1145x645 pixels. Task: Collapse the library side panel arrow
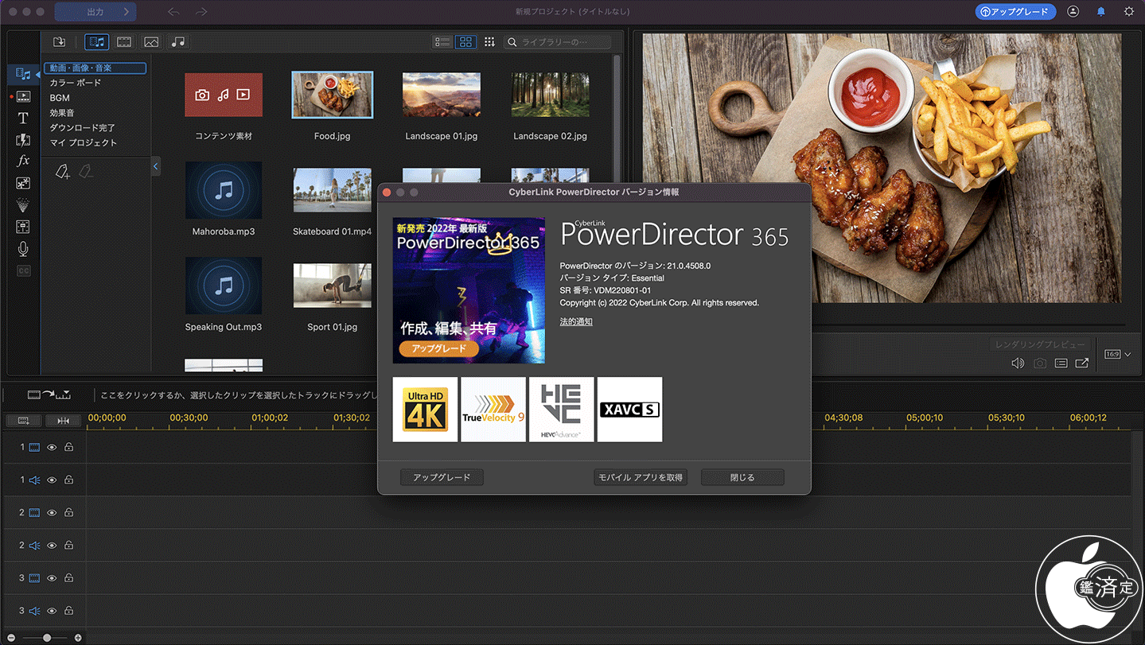(x=155, y=166)
